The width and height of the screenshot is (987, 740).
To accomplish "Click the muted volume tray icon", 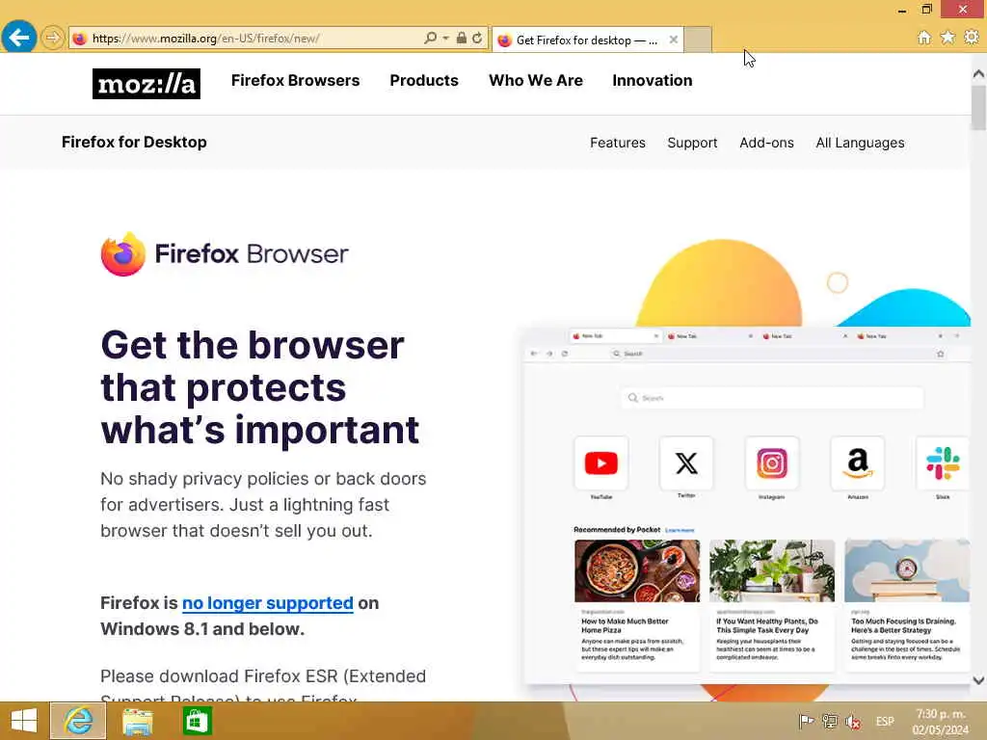I will (854, 722).
